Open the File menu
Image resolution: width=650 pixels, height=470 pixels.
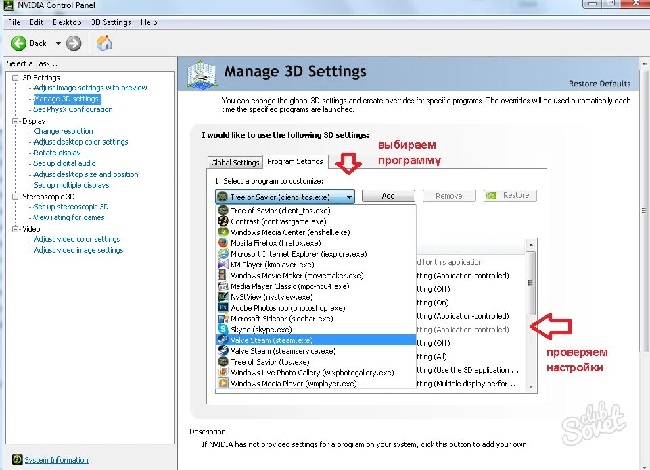point(14,22)
